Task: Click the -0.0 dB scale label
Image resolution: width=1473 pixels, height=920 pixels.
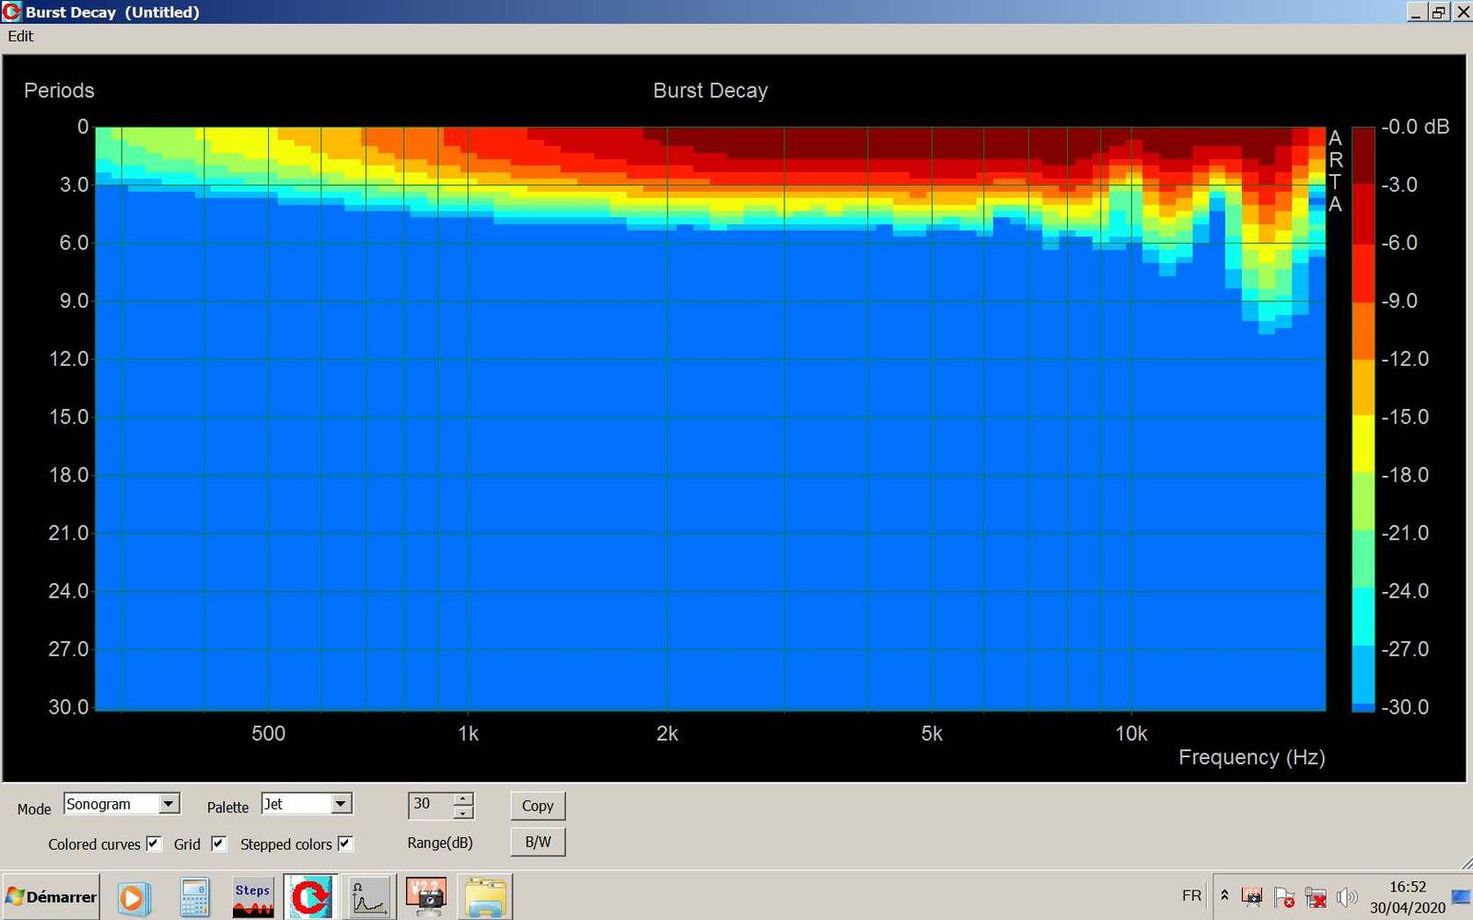Action: coord(1415,127)
